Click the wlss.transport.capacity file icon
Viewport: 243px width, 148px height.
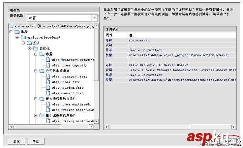point(48,60)
